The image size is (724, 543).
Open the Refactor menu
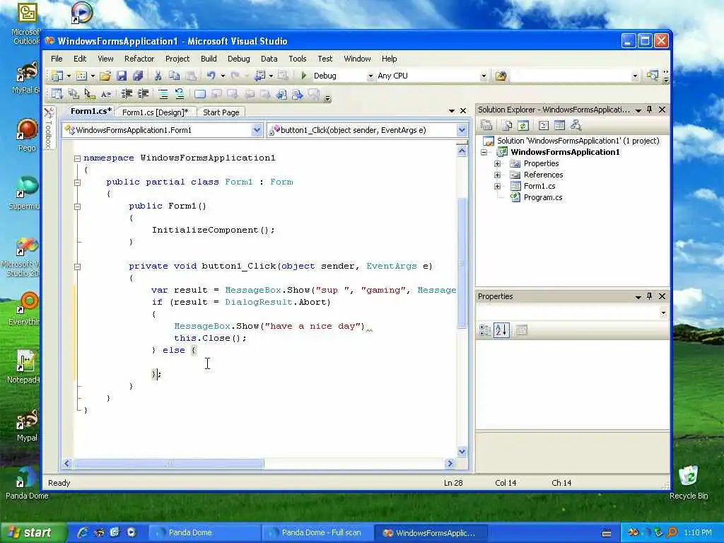point(139,59)
